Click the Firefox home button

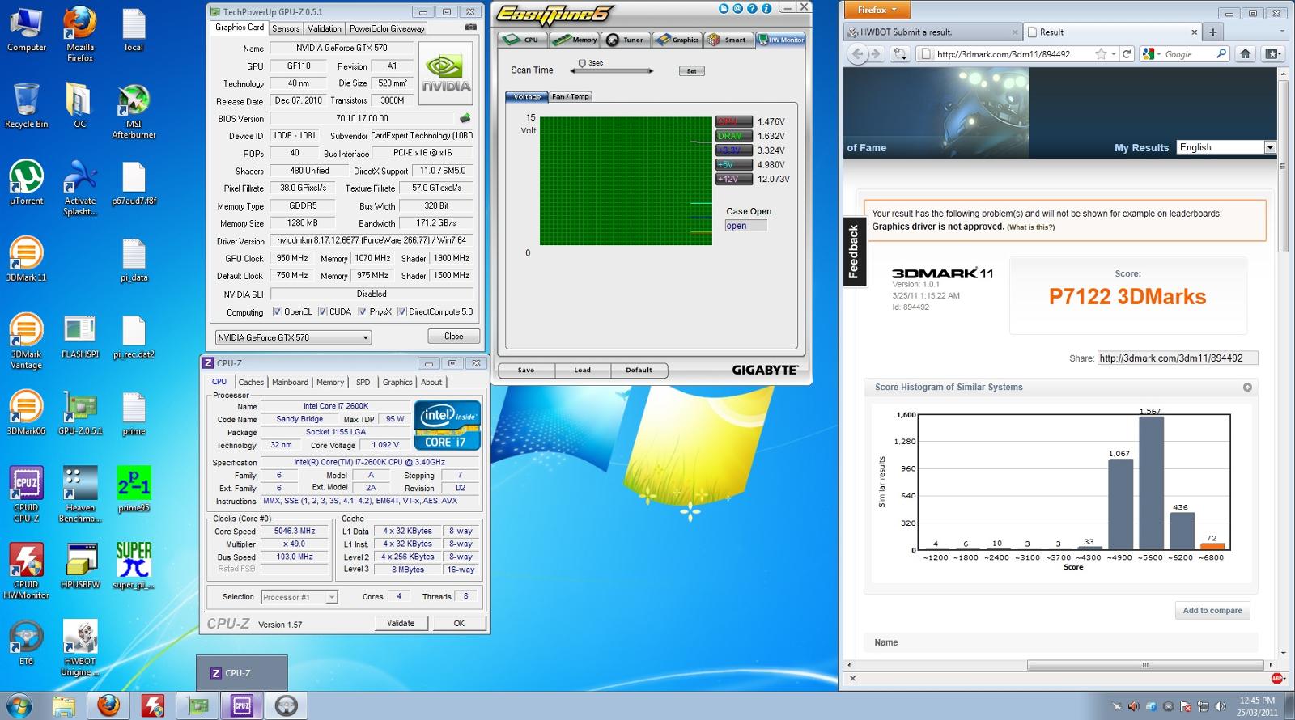click(1246, 54)
